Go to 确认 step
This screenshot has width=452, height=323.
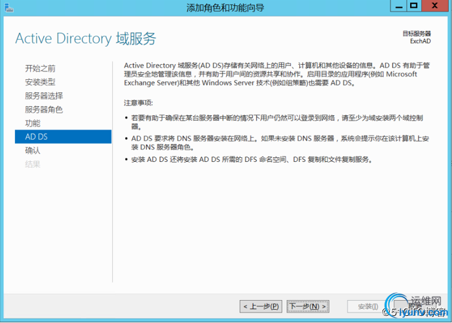(33, 151)
